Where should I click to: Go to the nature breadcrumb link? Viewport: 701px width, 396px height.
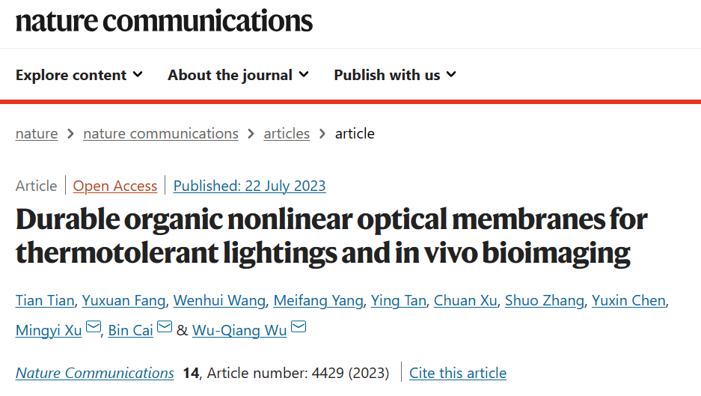coord(37,133)
